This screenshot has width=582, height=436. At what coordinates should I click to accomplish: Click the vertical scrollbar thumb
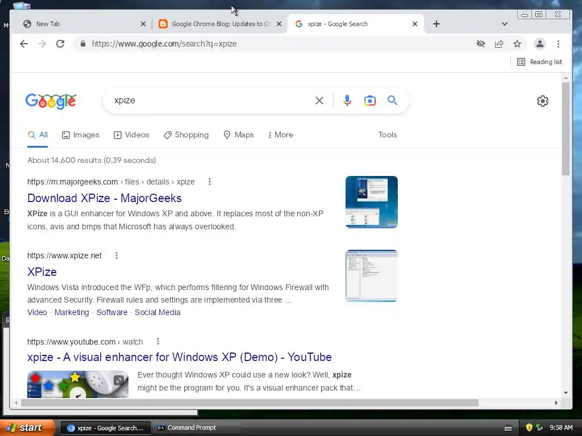[x=566, y=129]
